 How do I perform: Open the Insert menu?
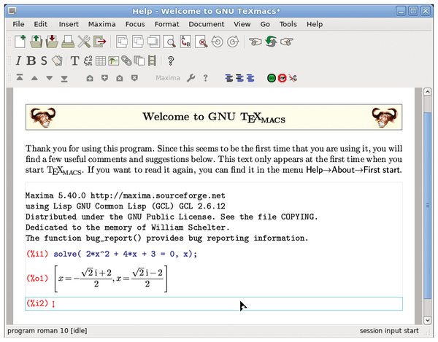tap(69, 24)
